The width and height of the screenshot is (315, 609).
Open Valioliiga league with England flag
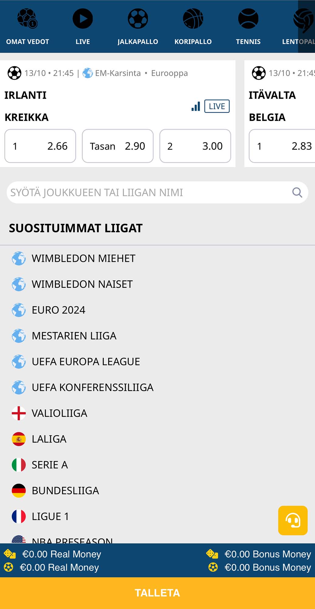tap(59, 413)
